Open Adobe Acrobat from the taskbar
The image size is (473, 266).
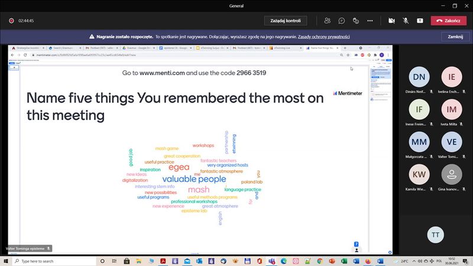(x=163, y=261)
